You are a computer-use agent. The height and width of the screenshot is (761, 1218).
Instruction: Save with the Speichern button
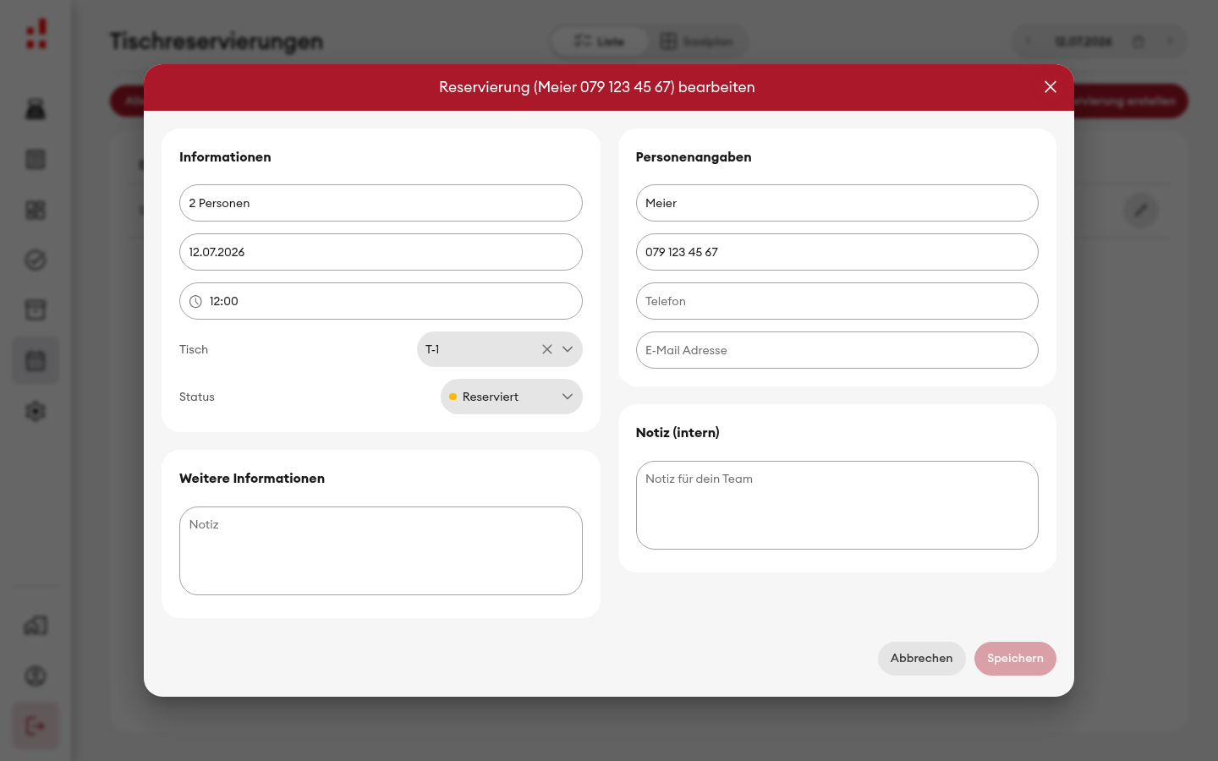(1015, 659)
